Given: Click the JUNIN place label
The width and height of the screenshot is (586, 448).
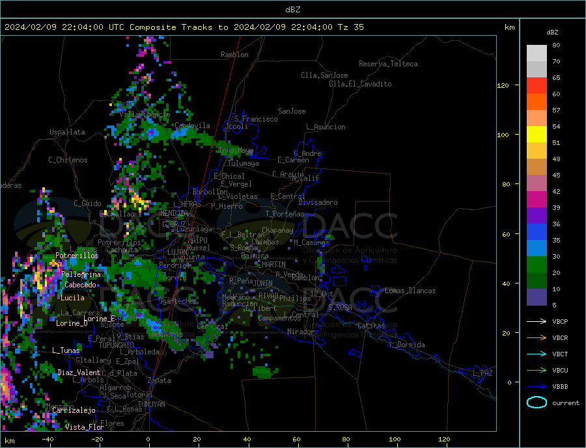Looking at the screenshot, I should point(263,283).
